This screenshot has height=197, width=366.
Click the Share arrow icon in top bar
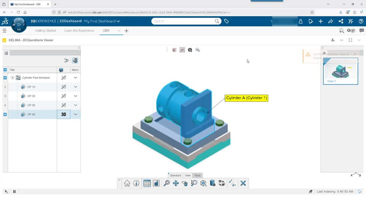331,21
